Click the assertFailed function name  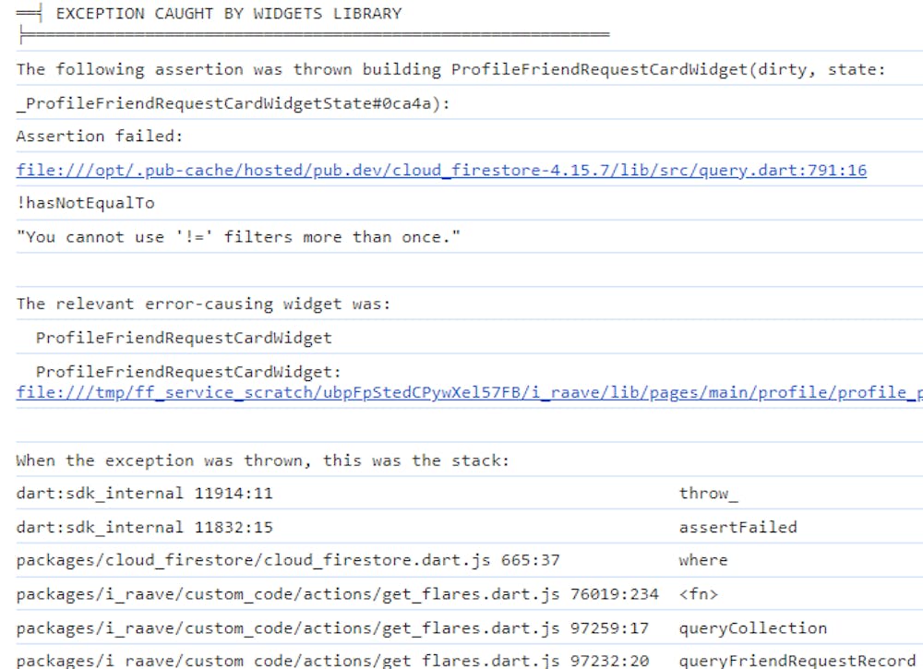(x=737, y=528)
